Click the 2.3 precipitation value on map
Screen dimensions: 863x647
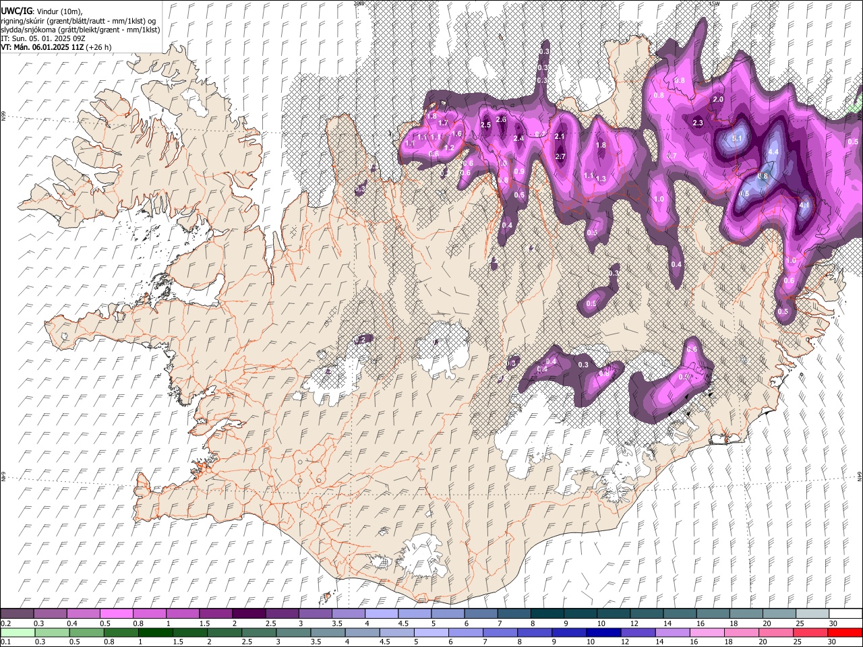point(698,123)
